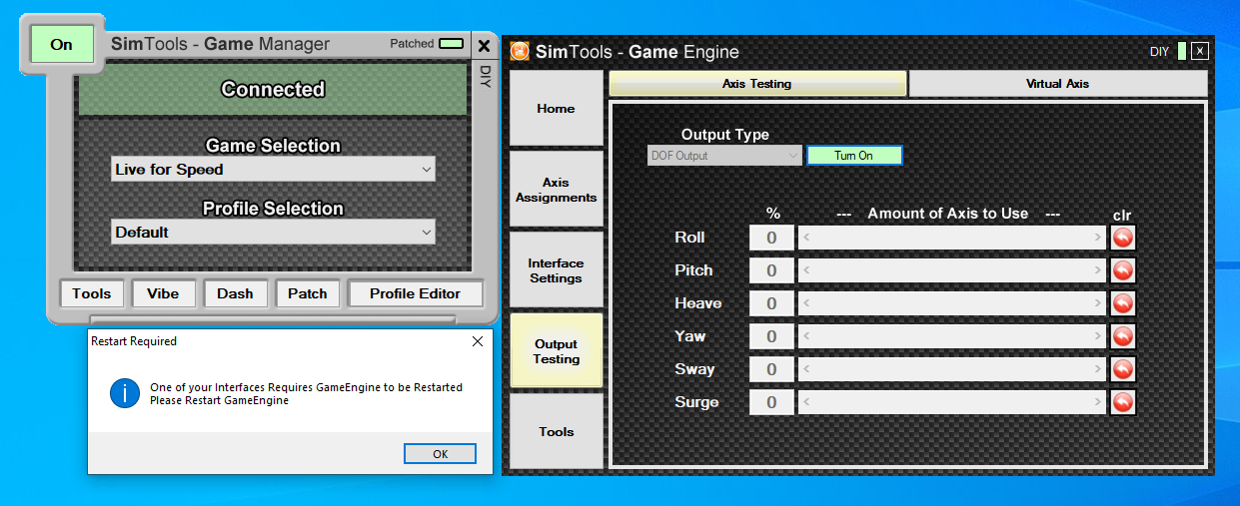This screenshot has width=1240, height=506.
Task: Clear the Heave axis with red reset icon
Action: tap(1123, 303)
